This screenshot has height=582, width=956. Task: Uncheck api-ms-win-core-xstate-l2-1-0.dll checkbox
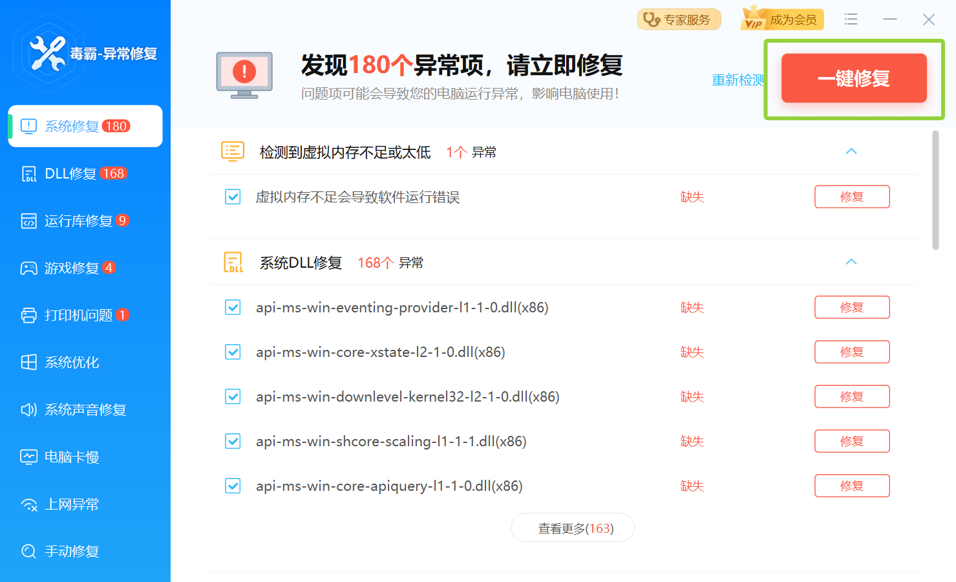click(x=233, y=352)
